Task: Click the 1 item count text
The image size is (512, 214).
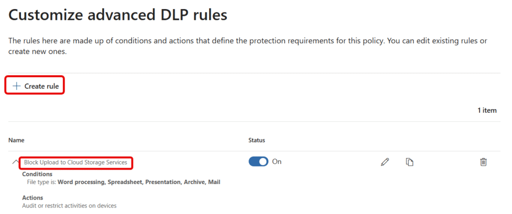Action: coord(487,110)
